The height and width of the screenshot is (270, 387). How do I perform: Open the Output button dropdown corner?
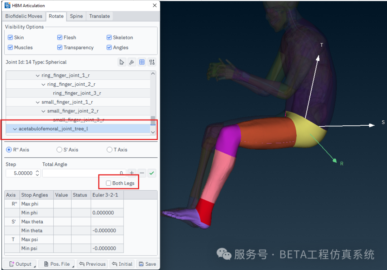[35, 266]
